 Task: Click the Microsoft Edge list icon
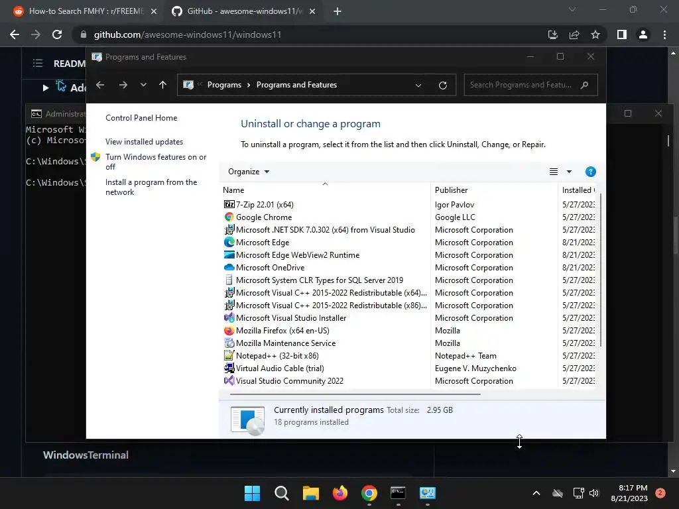(229, 243)
